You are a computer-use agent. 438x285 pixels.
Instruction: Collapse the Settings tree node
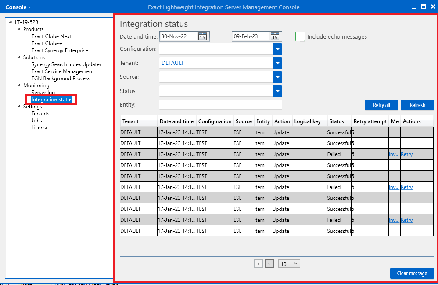(19, 107)
